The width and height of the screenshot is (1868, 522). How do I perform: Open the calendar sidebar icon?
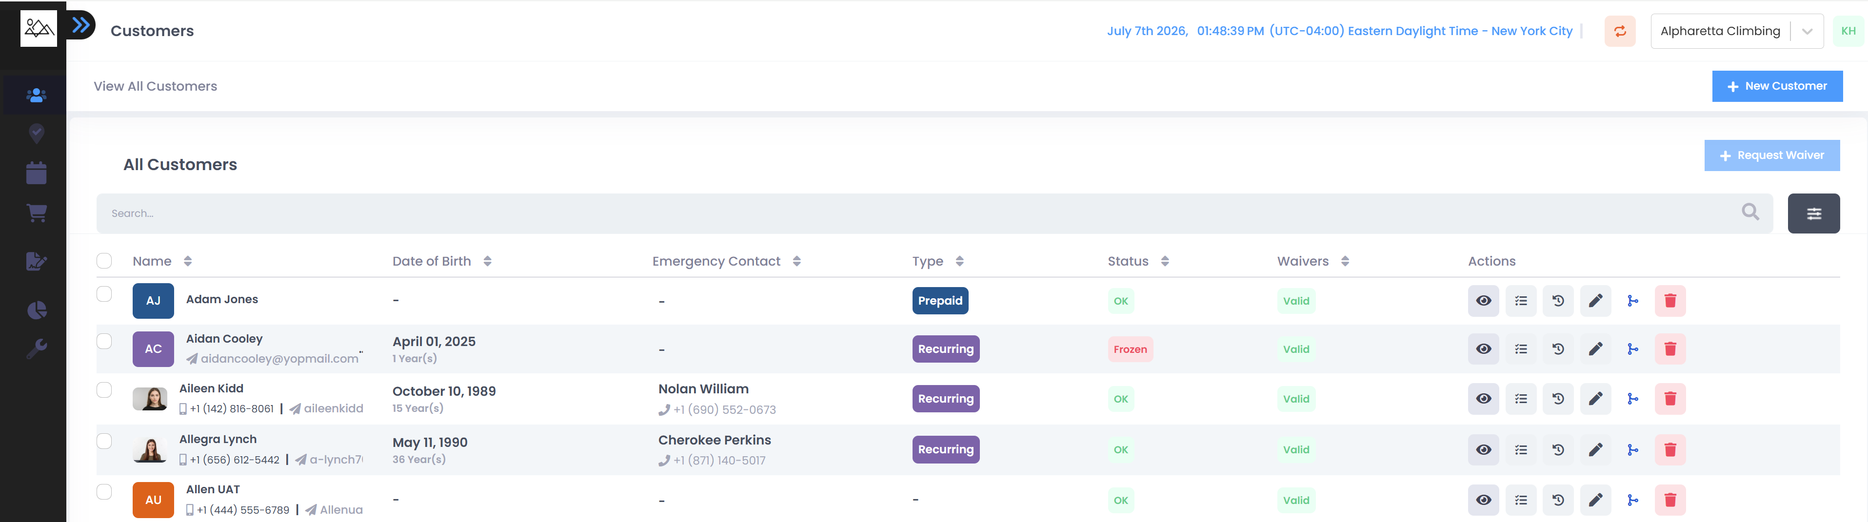36,173
